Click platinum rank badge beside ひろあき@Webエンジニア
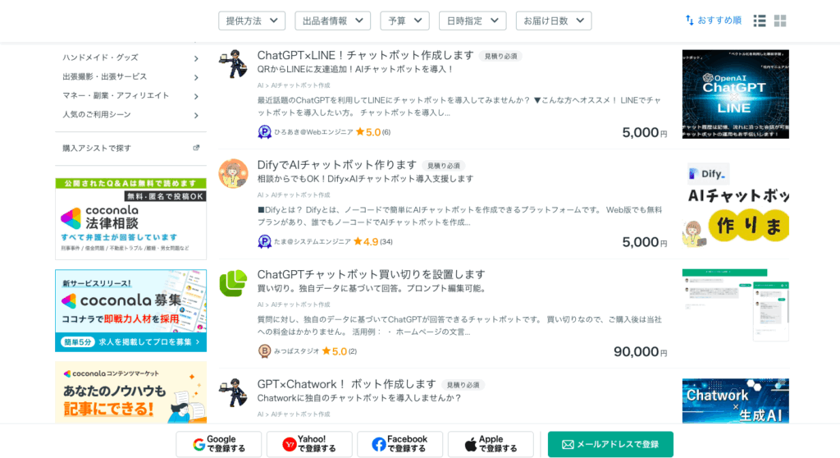 coord(264,132)
